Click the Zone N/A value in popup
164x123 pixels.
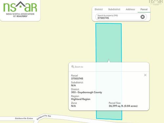tap(73, 106)
